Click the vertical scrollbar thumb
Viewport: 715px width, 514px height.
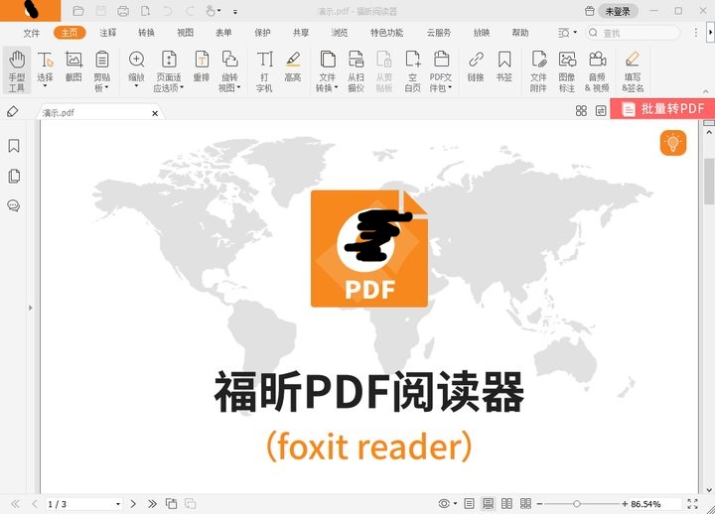click(x=709, y=182)
